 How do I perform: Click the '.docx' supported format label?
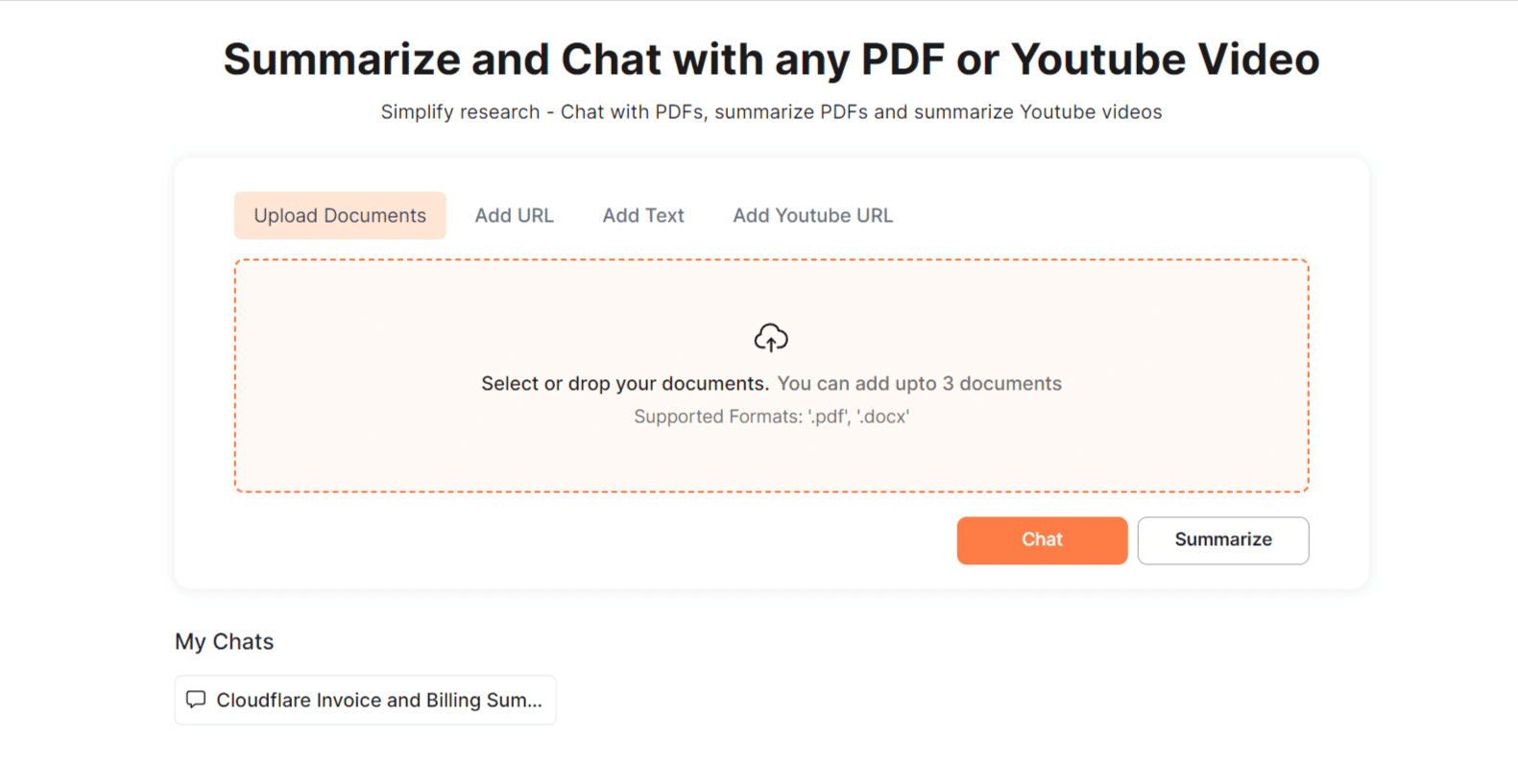tap(882, 417)
